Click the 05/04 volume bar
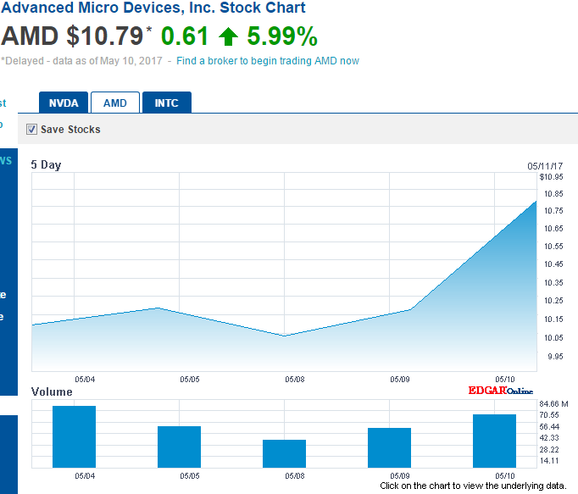This screenshot has width=578, height=494. coord(74,436)
